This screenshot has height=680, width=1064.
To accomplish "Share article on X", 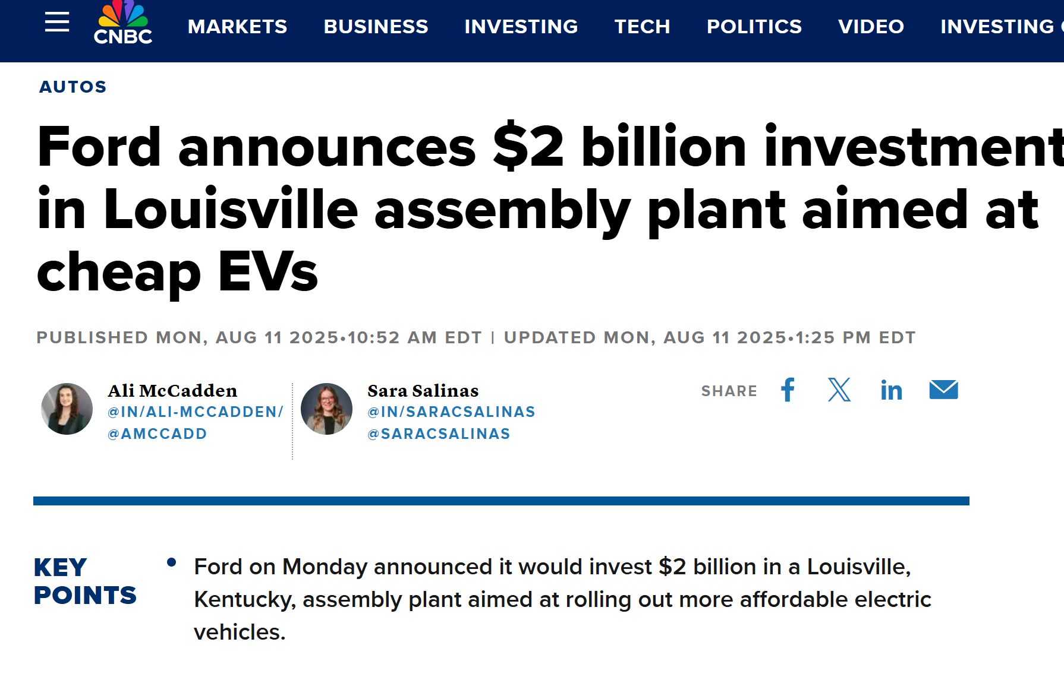I will (839, 390).
